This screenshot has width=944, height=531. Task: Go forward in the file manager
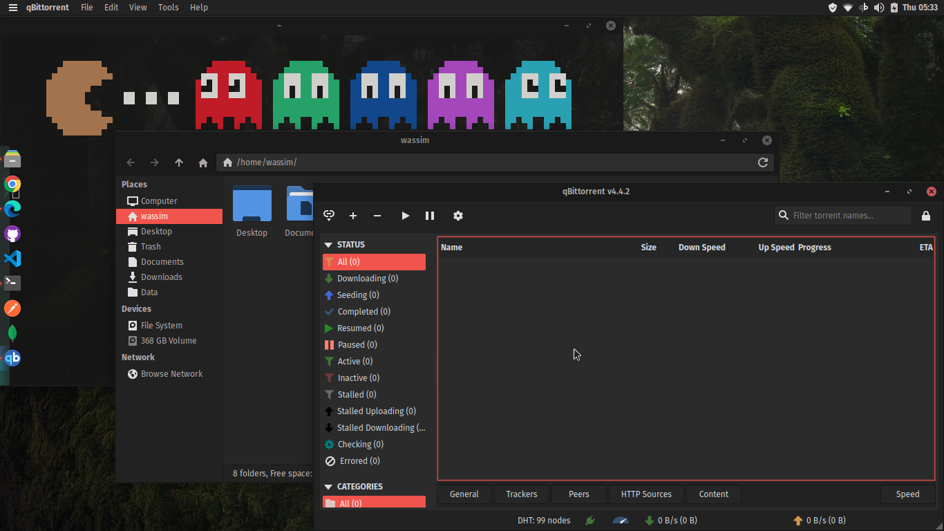point(155,162)
